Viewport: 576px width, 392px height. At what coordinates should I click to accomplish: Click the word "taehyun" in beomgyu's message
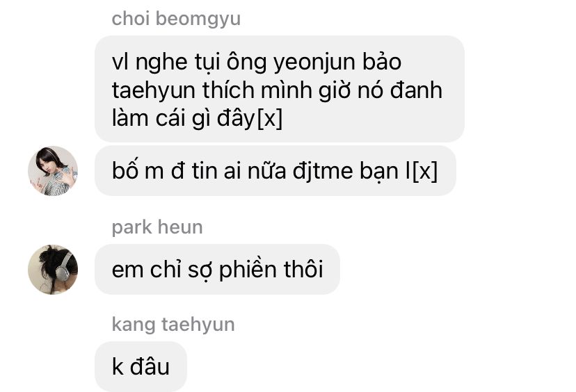click(153, 90)
